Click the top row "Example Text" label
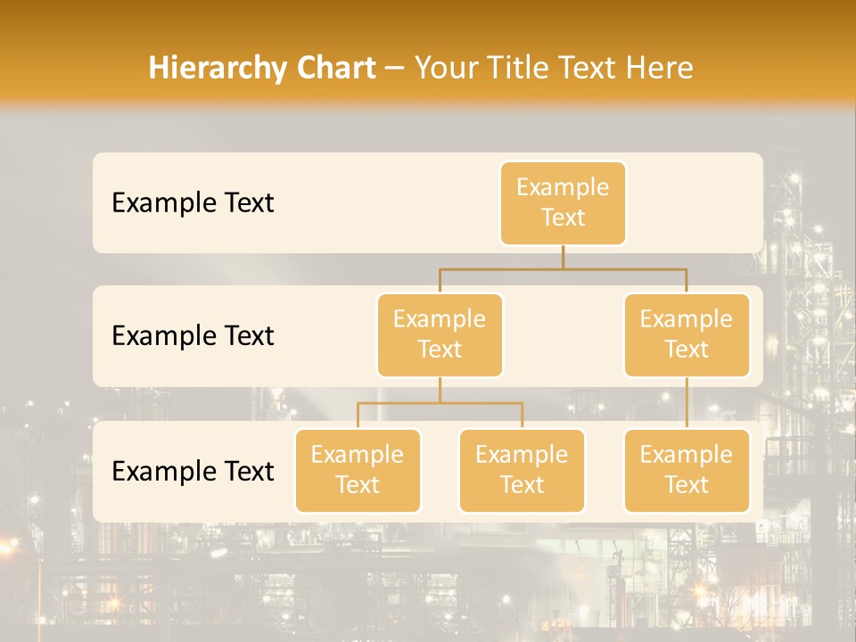 pos(193,203)
